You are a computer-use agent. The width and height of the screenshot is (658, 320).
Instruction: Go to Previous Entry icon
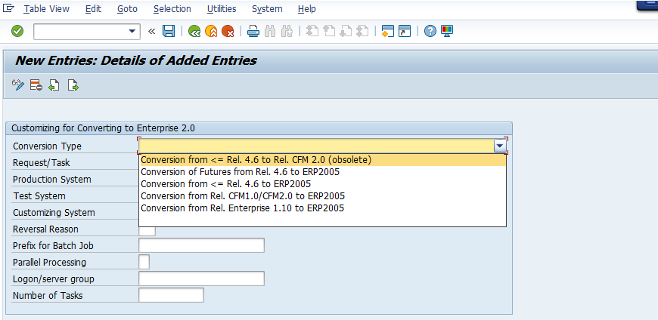point(54,85)
